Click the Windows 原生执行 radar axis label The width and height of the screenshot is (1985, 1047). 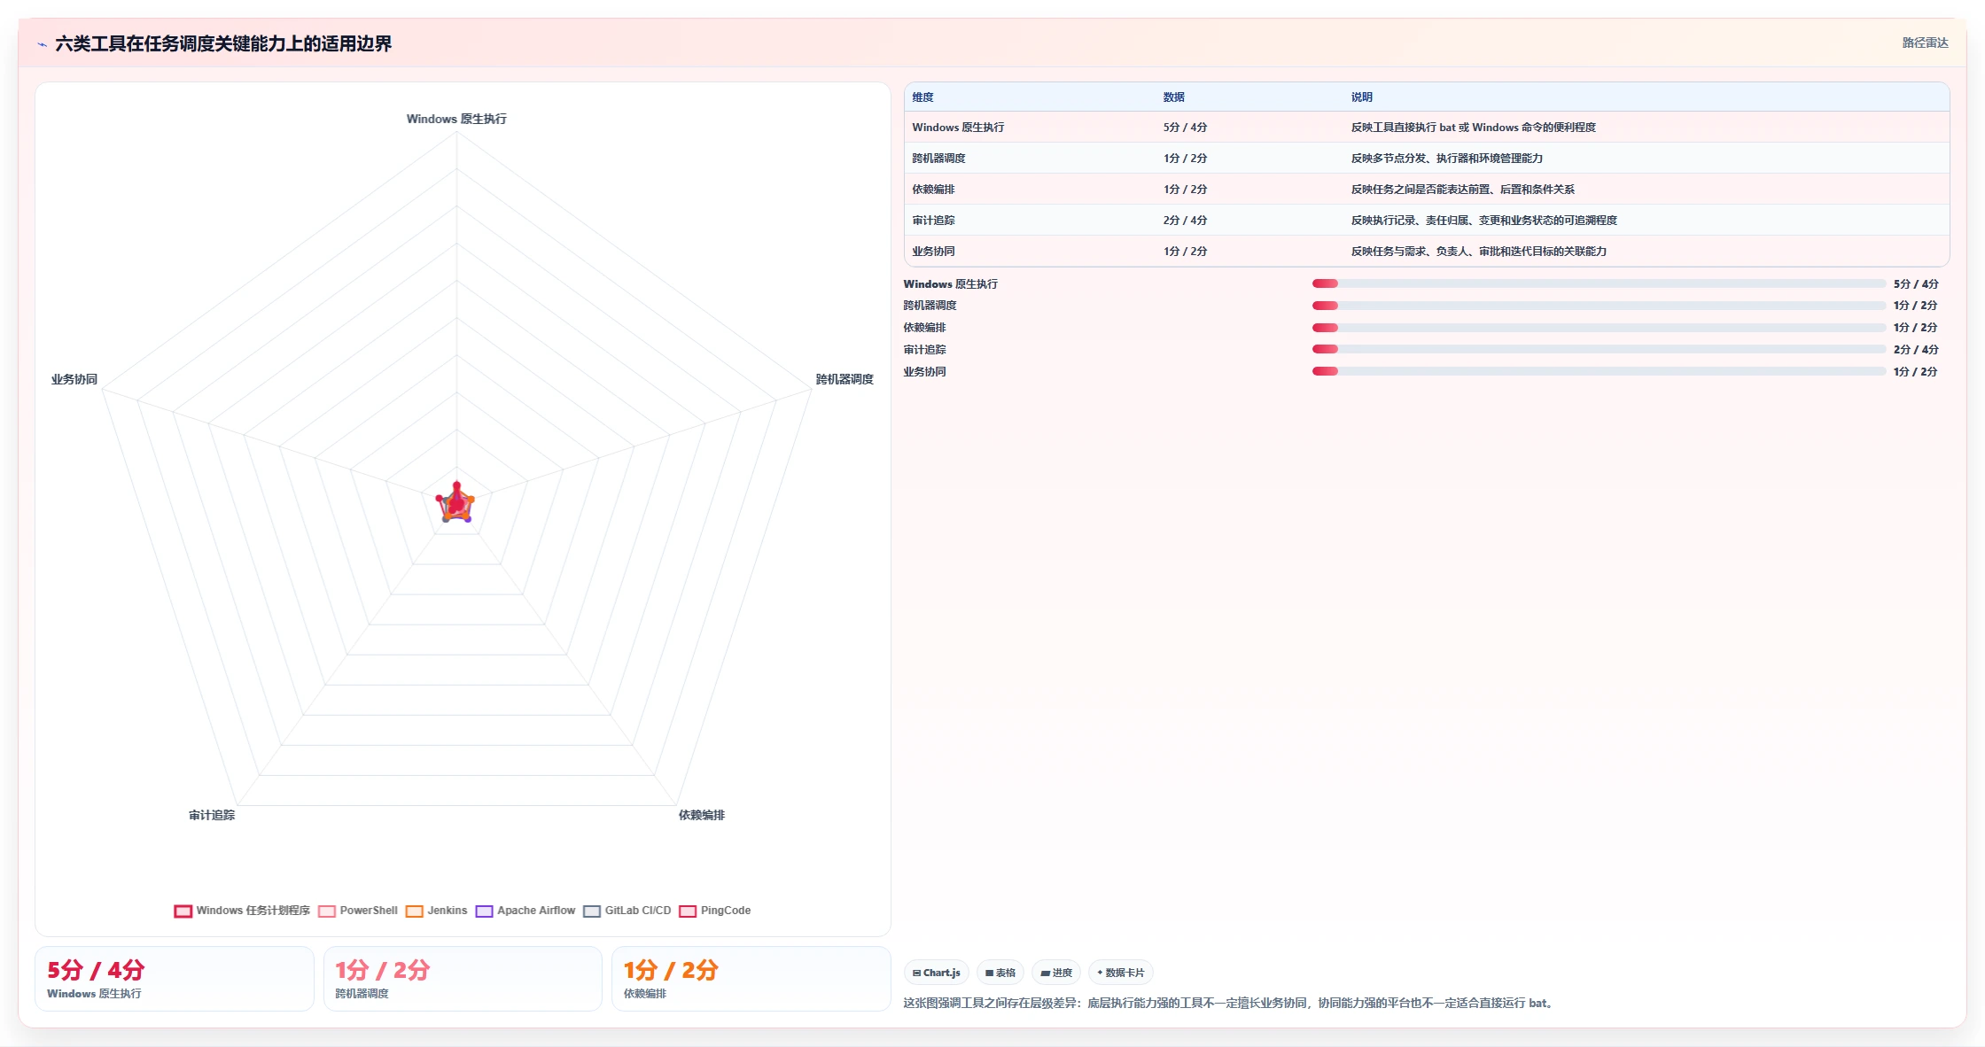pyautogui.click(x=456, y=119)
